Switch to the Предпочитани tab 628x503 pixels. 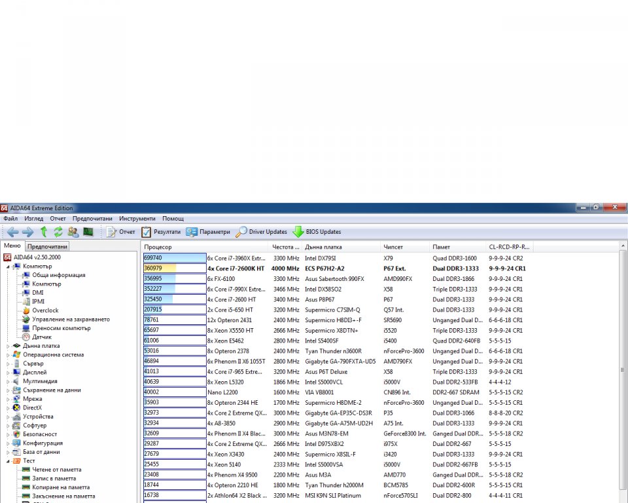point(47,247)
